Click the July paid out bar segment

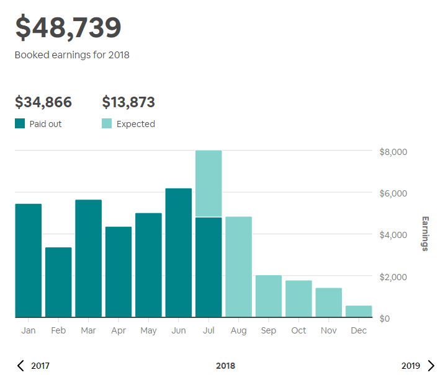coord(208,267)
